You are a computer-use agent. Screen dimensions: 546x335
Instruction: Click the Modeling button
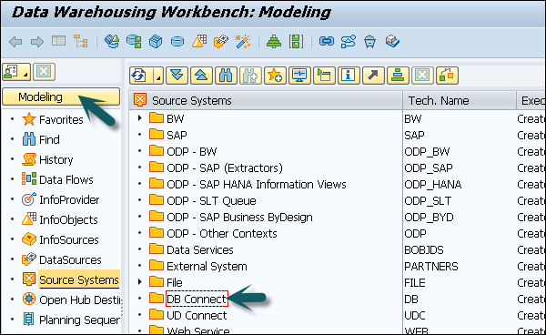[61, 96]
